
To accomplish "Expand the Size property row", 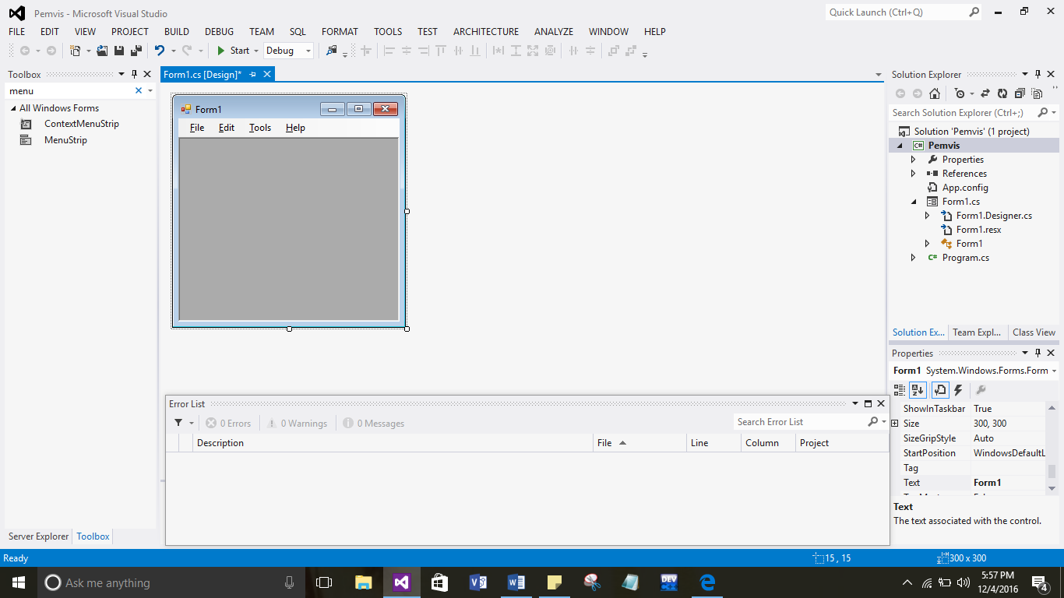I will 895,424.
